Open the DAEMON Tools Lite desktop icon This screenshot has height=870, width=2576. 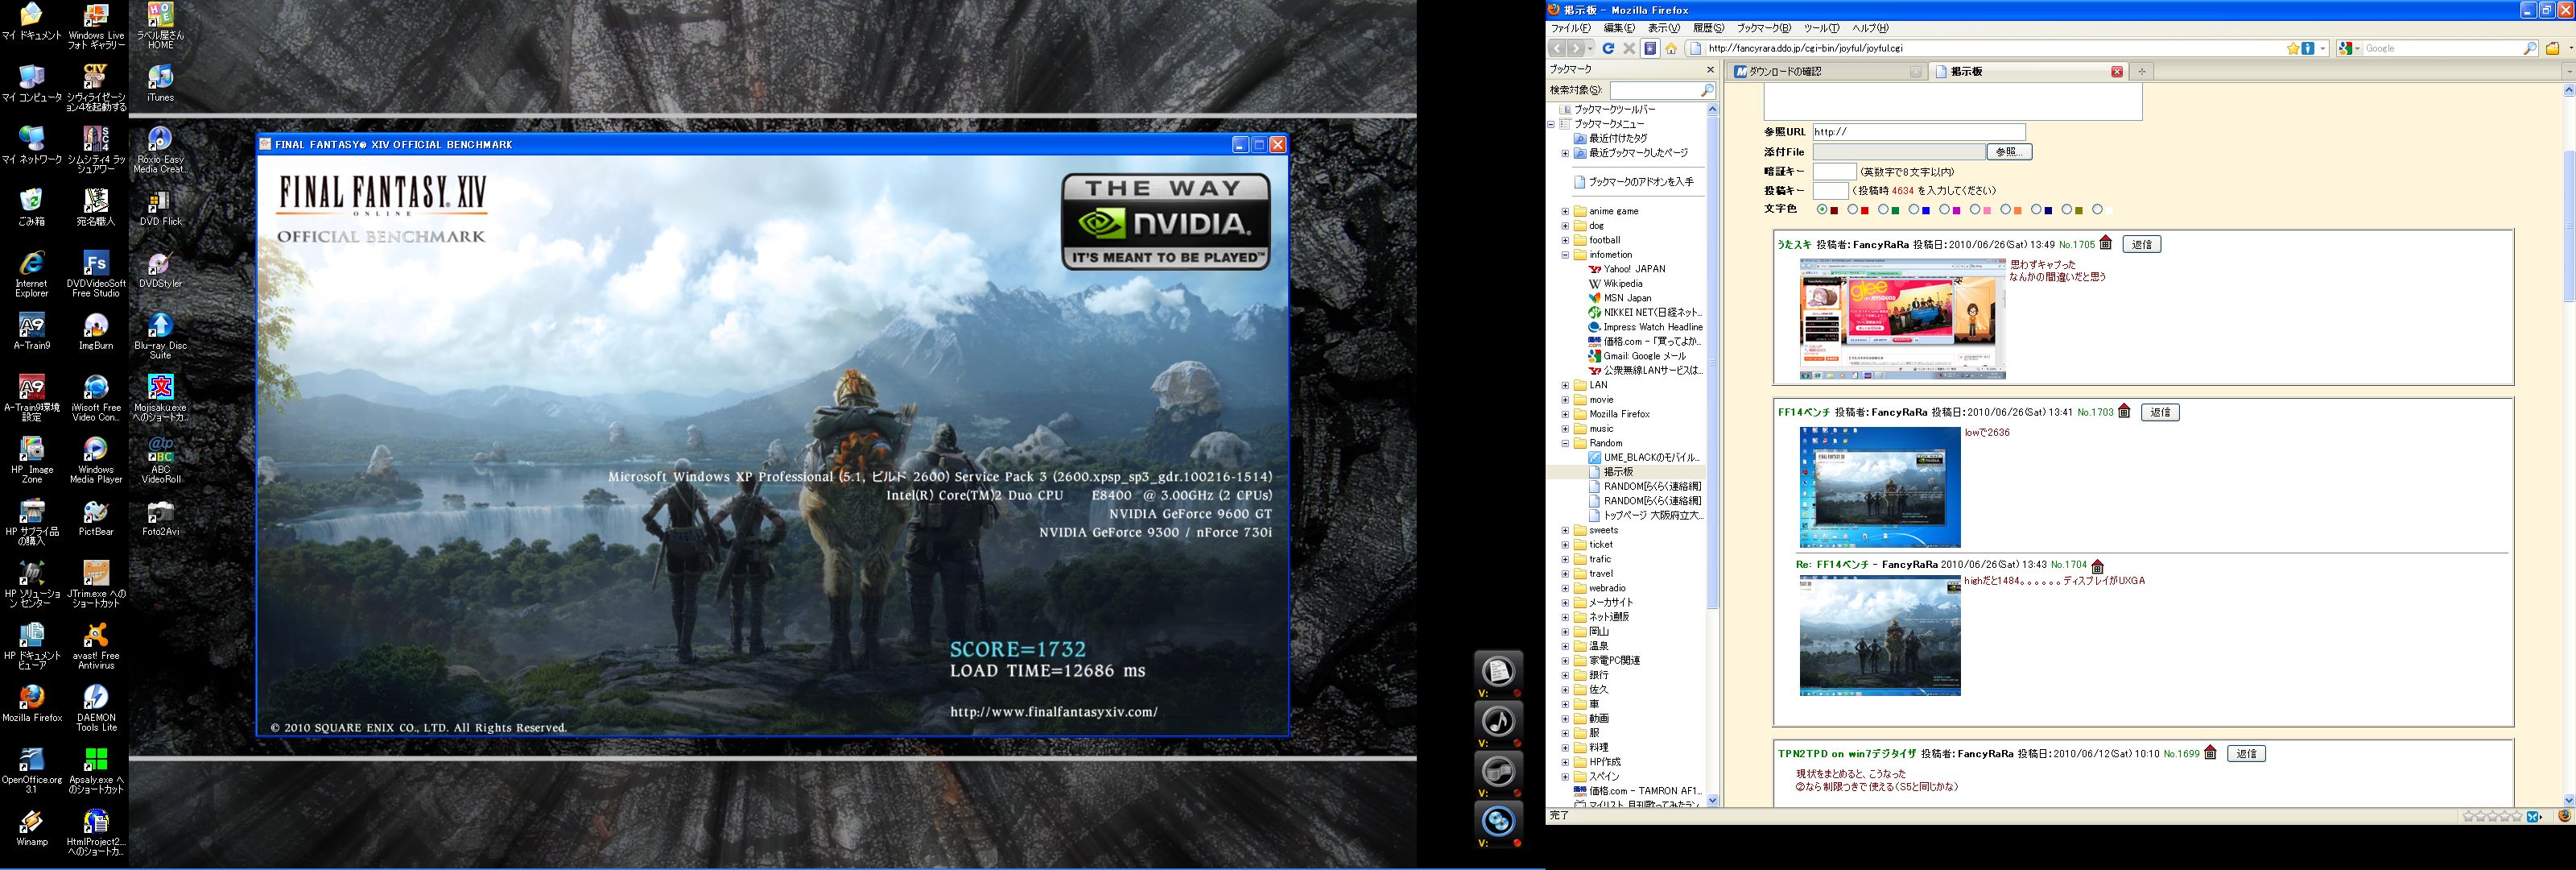click(96, 698)
